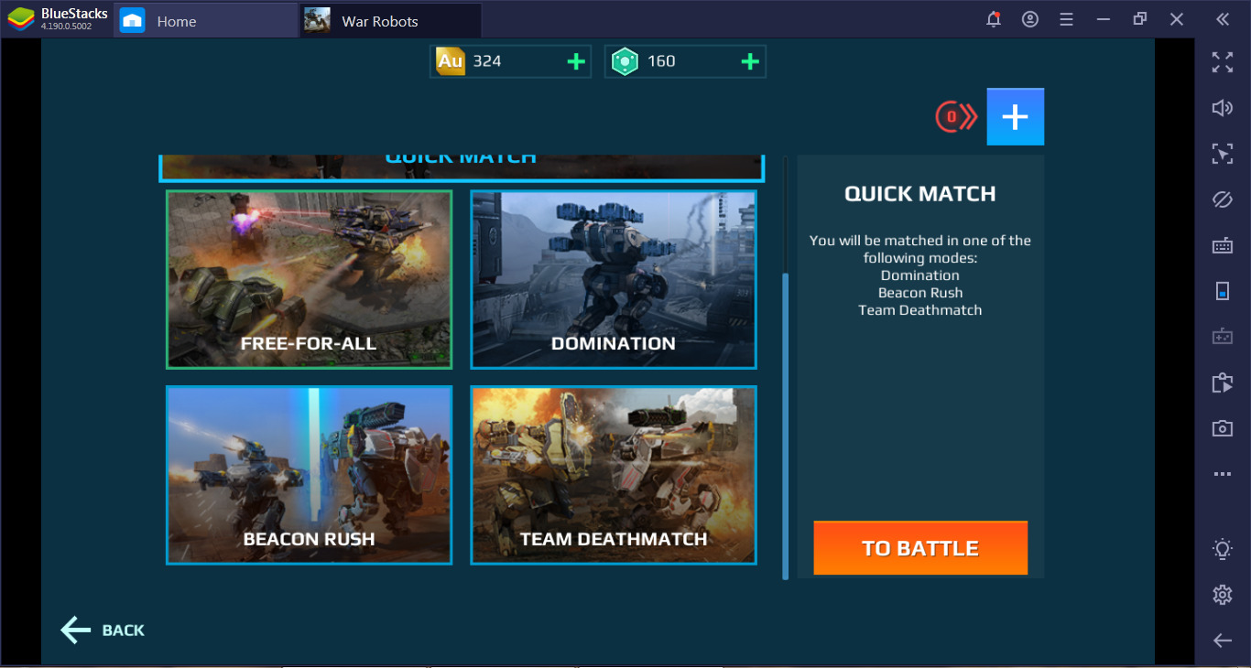
Task: Choose the Team Deathmatch mode card
Action: tap(614, 475)
